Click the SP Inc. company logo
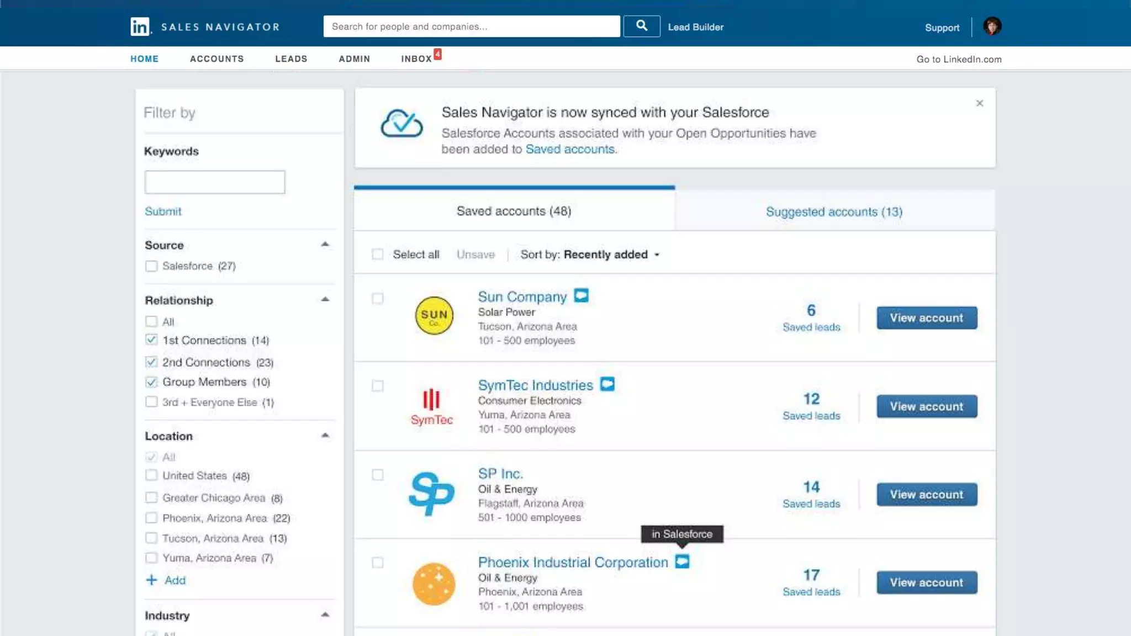 (x=432, y=494)
